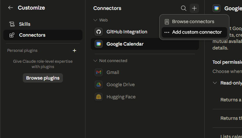The image size is (242, 138).
Task: Go back using the Customize arrow
Action: point(11,8)
